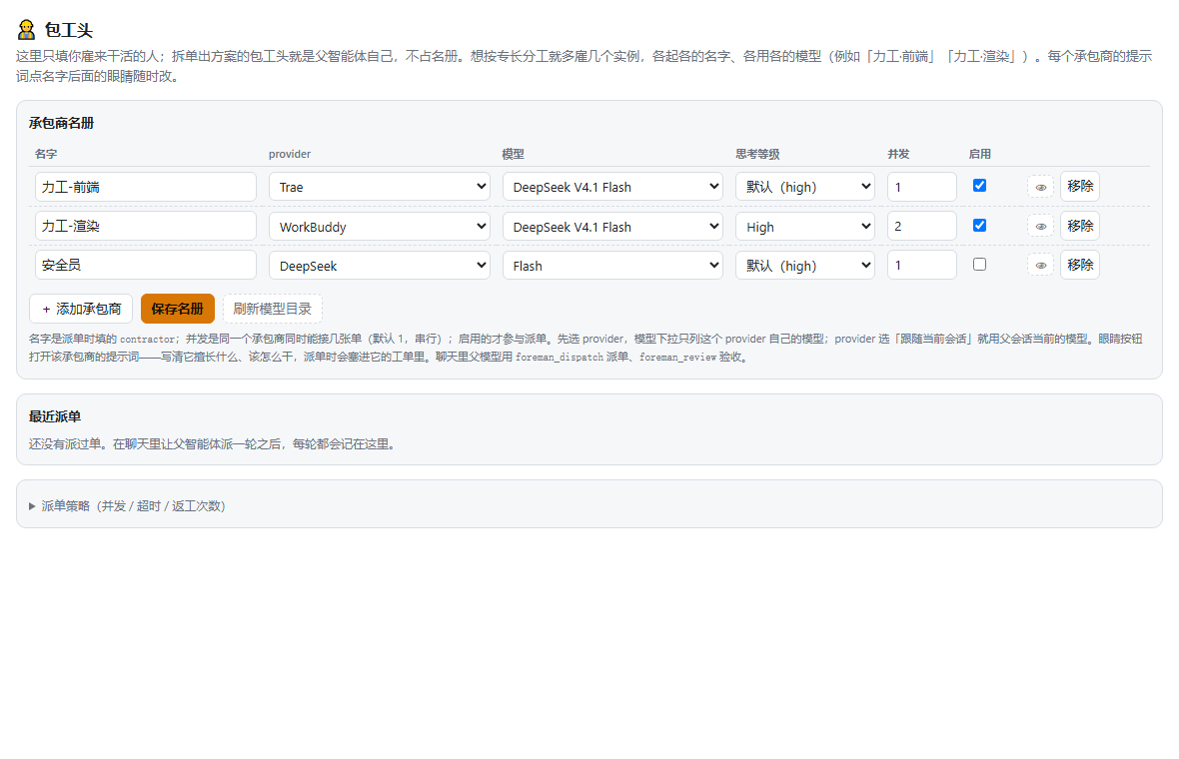Click the name field containing 安全员
This screenshot has width=1179, height=759.
coord(145,265)
